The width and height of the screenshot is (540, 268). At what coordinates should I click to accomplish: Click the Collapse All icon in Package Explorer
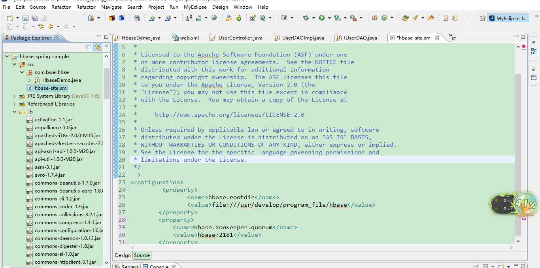tap(89, 47)
